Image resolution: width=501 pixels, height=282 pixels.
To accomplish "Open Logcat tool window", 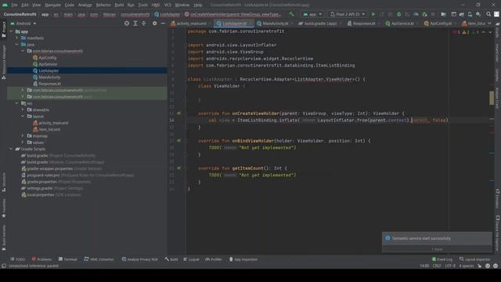I will 191,259.
